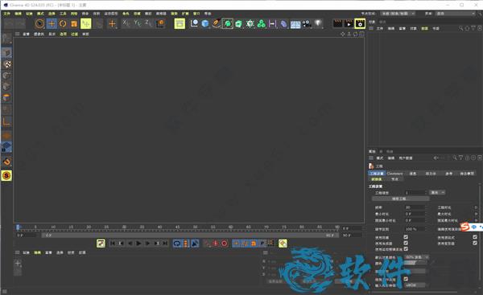Screen dimensions: 483x295
Task: Go to start of timeline
Action: [x=113, y=244]
